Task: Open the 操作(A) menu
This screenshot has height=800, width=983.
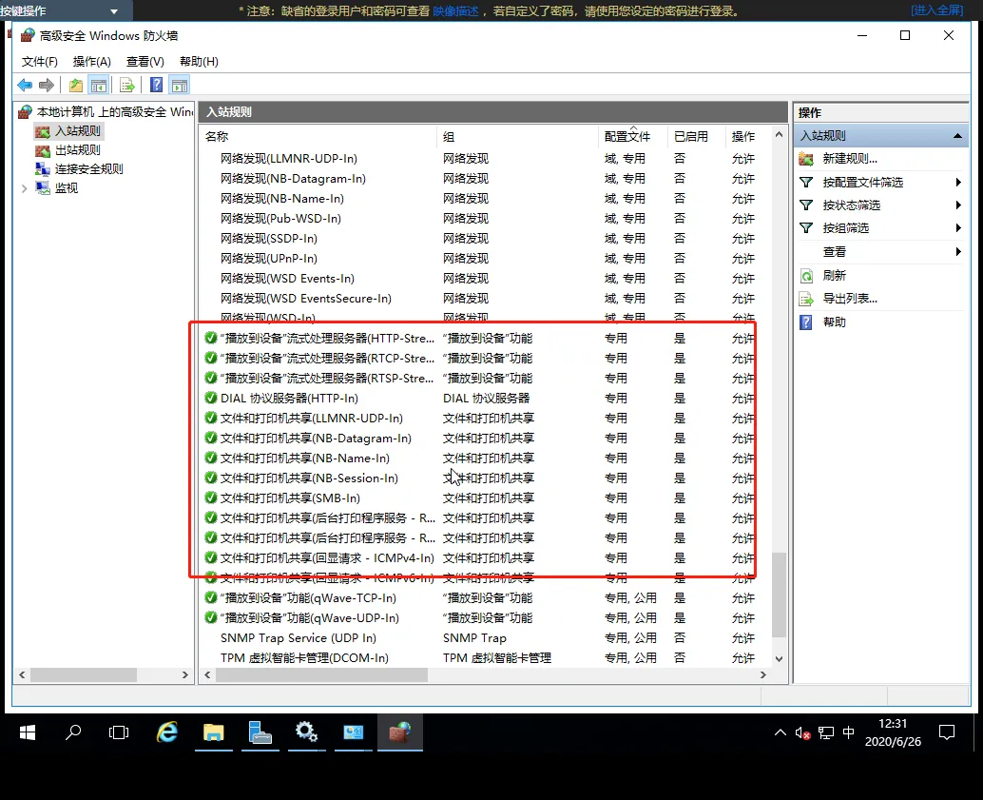Action: (92, 62)
